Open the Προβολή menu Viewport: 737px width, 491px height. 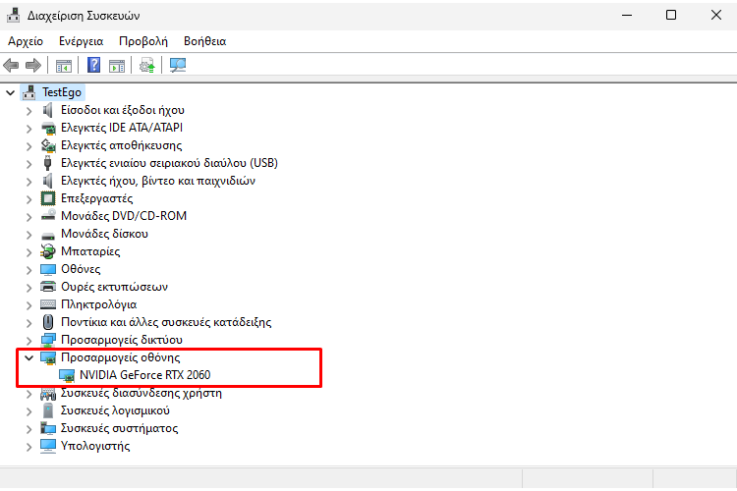[x=143, y=41]
